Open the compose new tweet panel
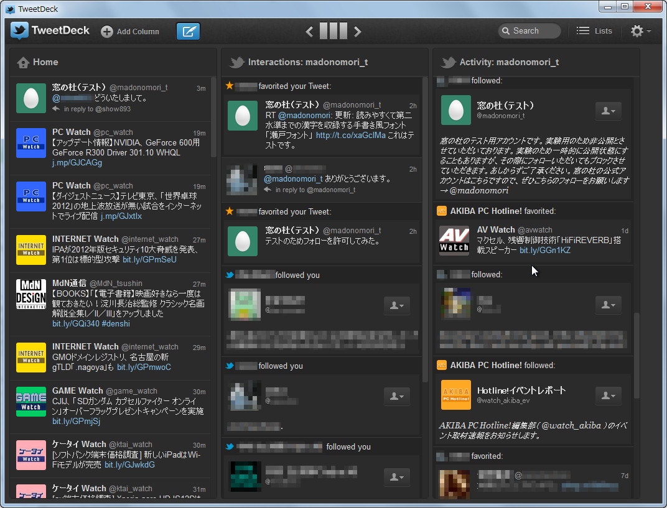667x508 pixels. coord(188,30)
